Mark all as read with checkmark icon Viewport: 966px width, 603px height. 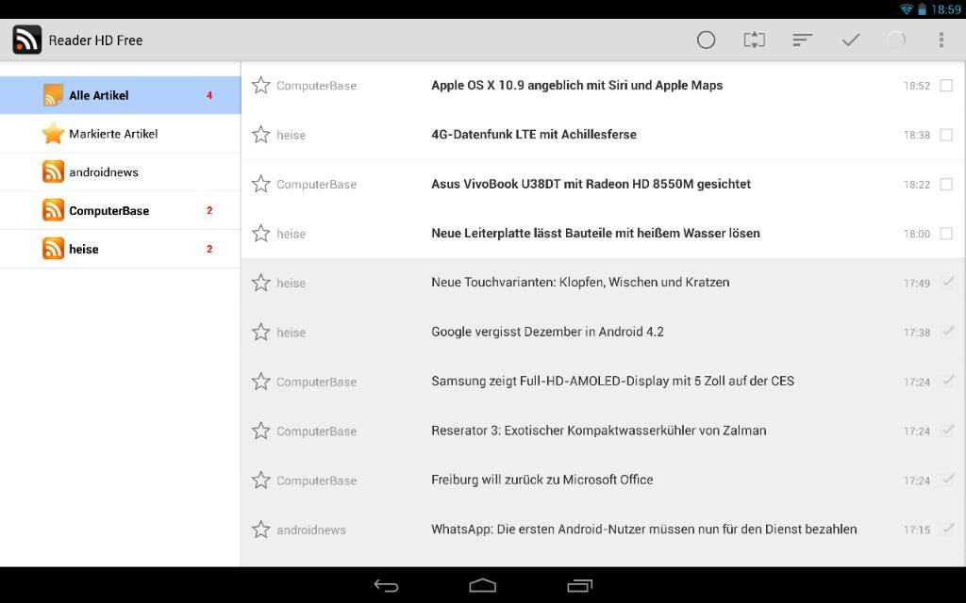(851, 40)
